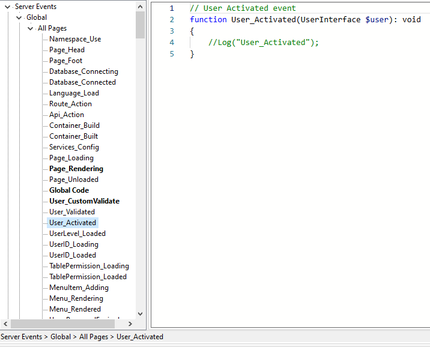Viewport: 430px width, 347px height.
Task: Select Menu_Rendering event
Action: pos(76,298)
